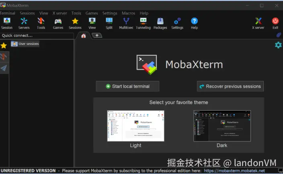Open the mobaxterm.mobatek.net link

pos(234,170)
